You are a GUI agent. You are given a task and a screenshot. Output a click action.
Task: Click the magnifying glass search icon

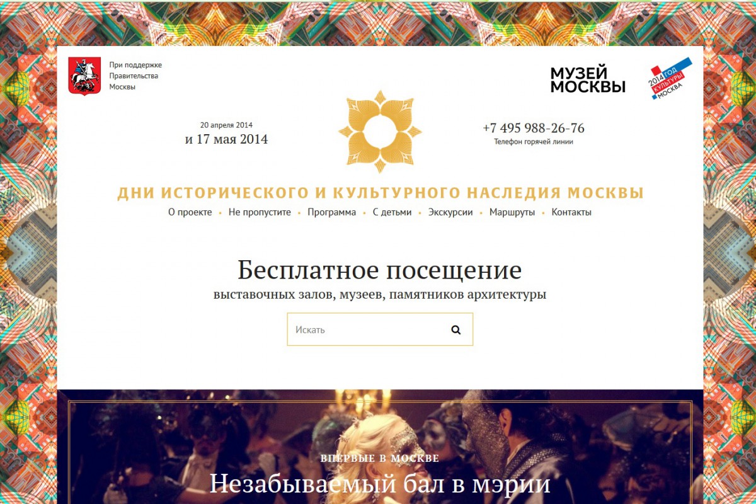point(456,329)
